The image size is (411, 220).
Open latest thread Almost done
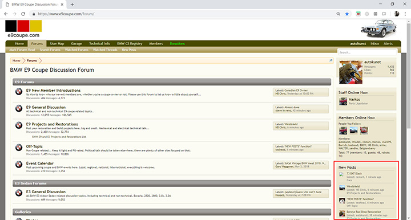[x=292, y=107]
